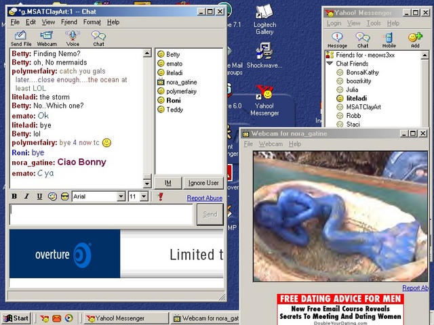The height and width of the screenshot is (325, 434).
Task: Open Edit menu in chat window
Action: click(x=31, y=22)
